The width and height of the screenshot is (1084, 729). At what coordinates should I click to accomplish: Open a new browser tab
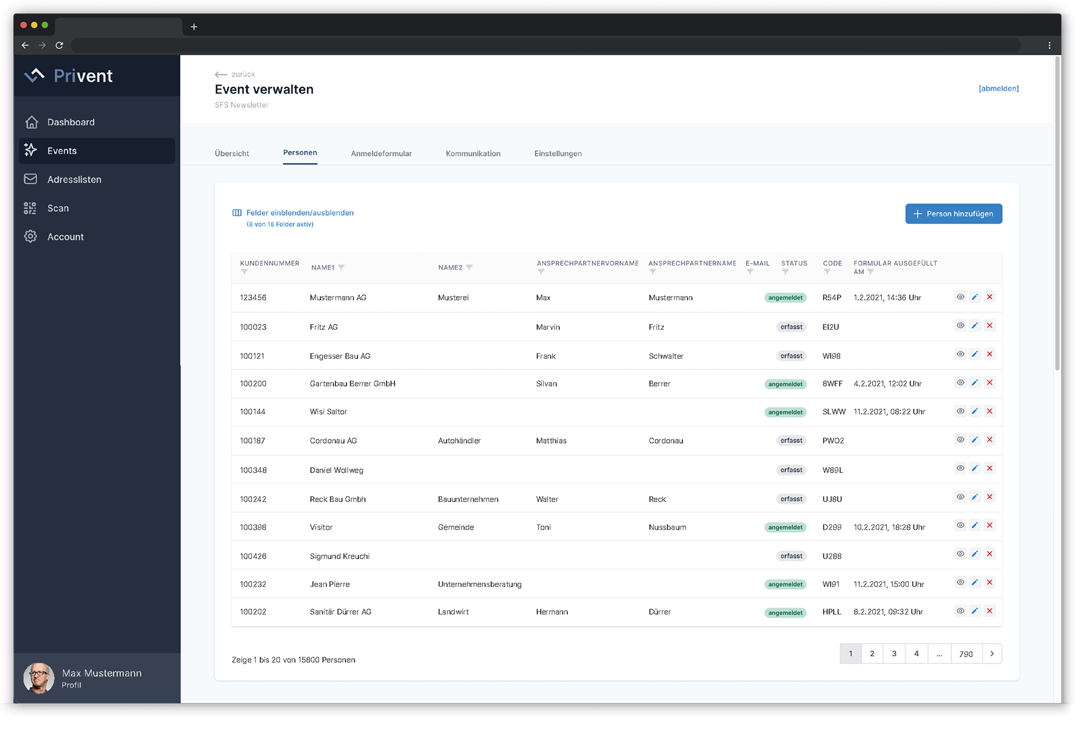click(x=194, y=26)
